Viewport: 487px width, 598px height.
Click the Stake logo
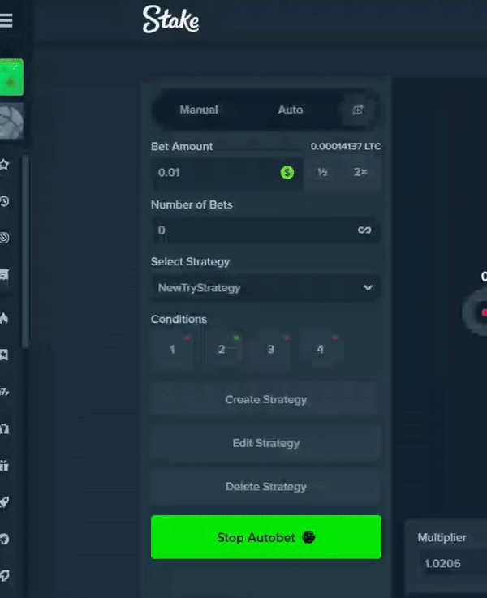pyautogui.click(x=170, y=19)
